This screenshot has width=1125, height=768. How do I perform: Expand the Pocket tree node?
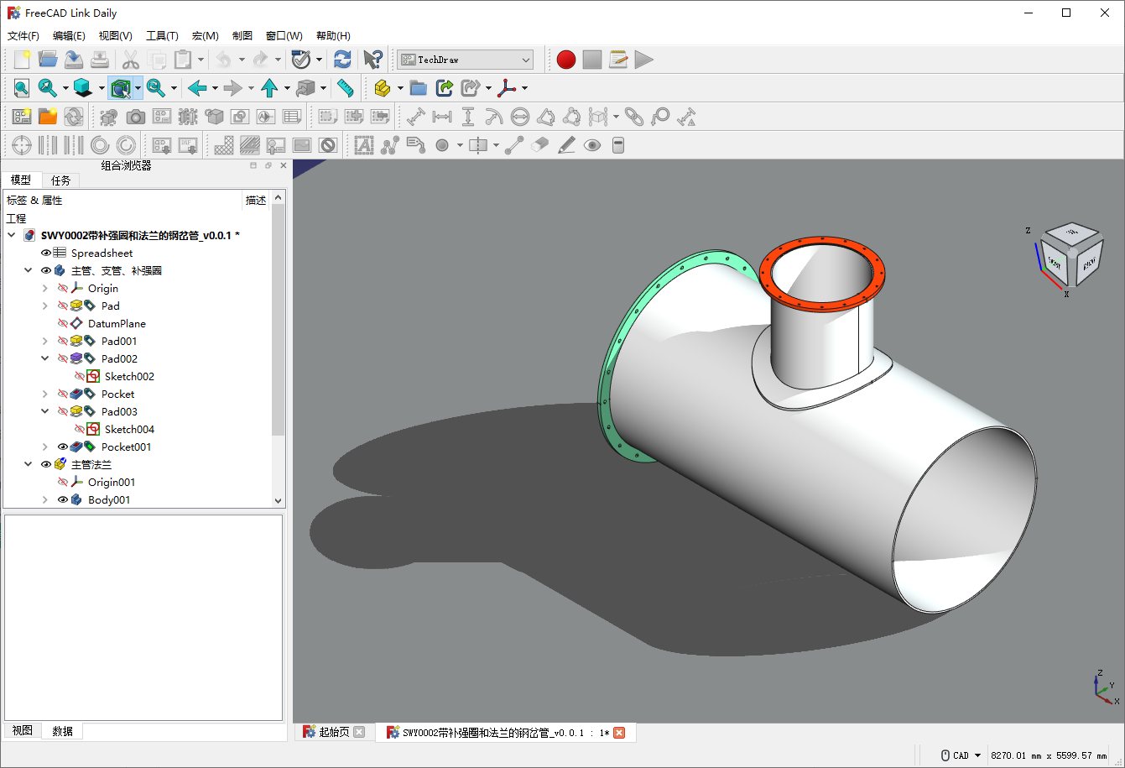point(45,394)
